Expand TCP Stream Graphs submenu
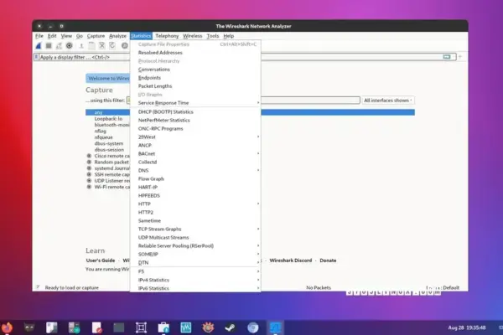Screen dimensions: 503x335 (x=195, y=229)
